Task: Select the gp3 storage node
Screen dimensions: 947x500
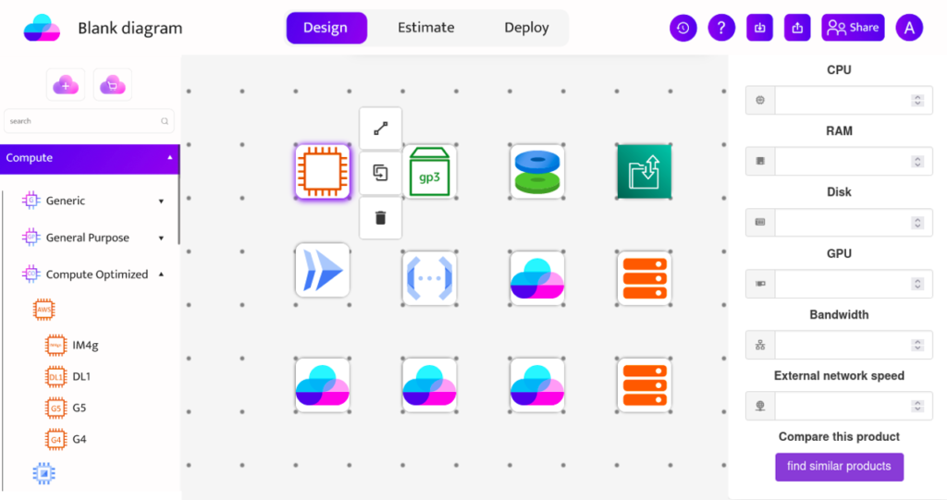Action: [x=429, y=172]
